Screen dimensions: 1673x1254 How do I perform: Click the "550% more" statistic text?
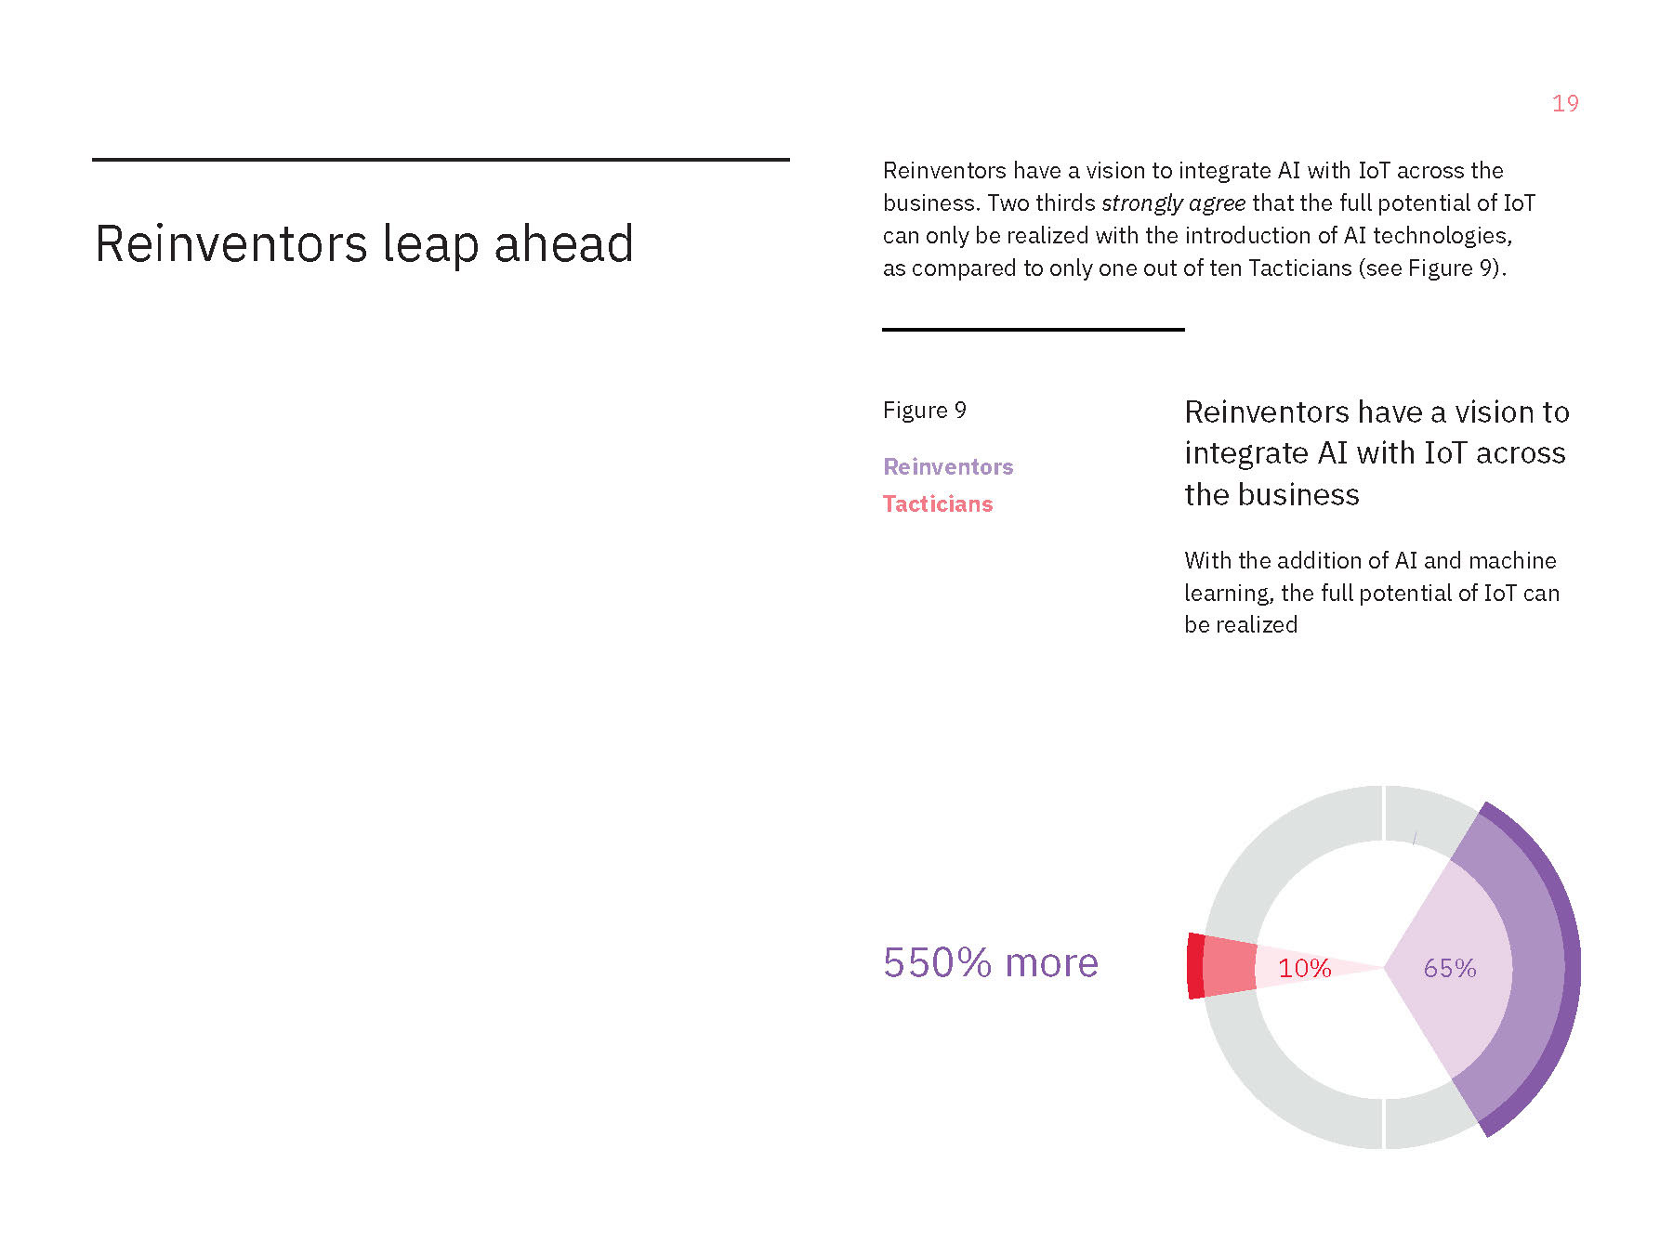coord(991,962)
